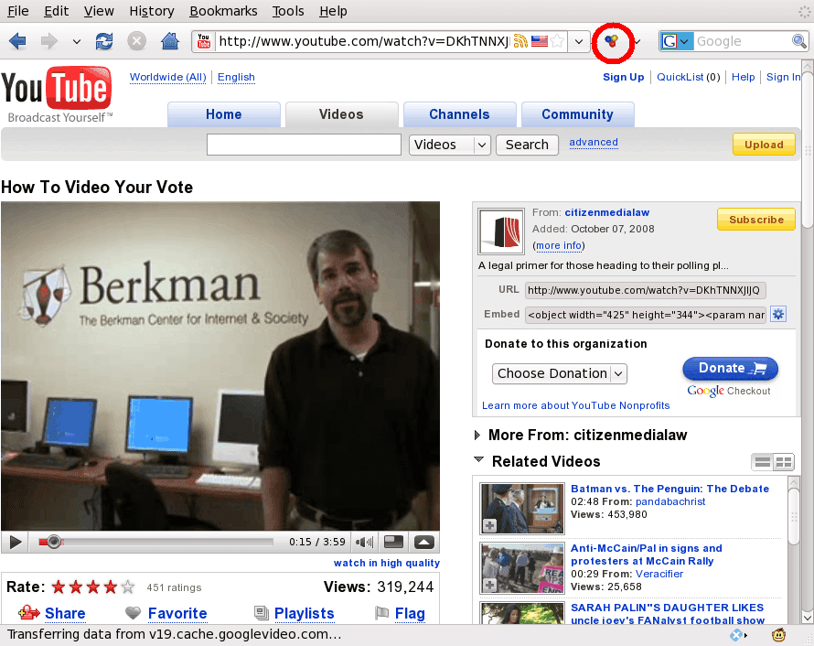Screen dimensions: 814x646
Task: Click watch in high quality link
Action: coord(386,563)
